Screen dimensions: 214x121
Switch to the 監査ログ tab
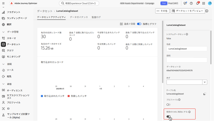tap(96, 17)
